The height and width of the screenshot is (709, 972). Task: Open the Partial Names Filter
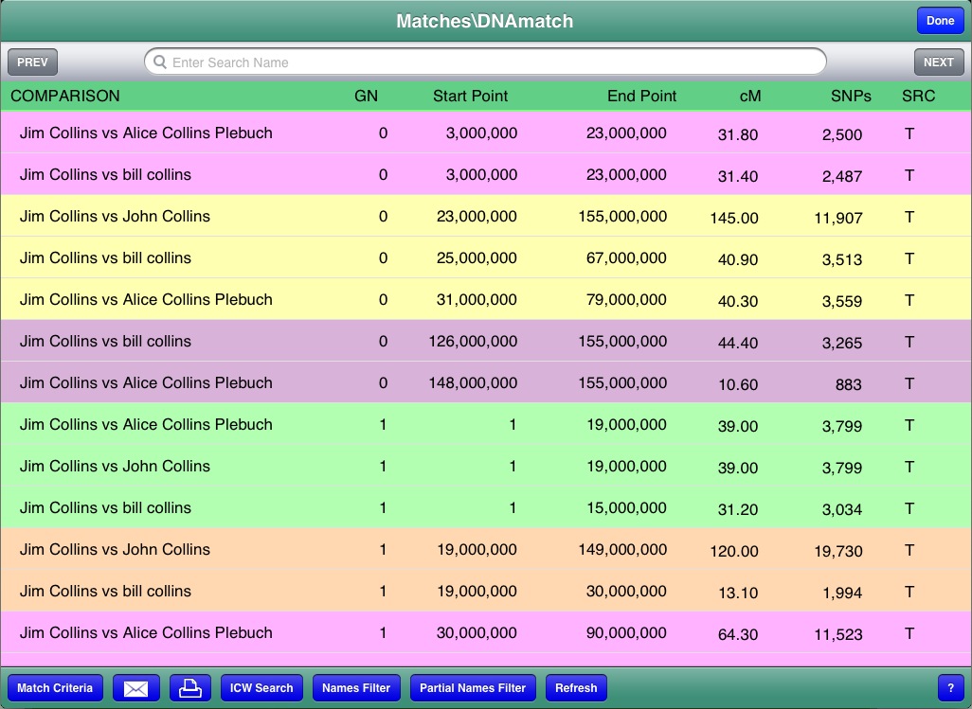pos(473,688)
